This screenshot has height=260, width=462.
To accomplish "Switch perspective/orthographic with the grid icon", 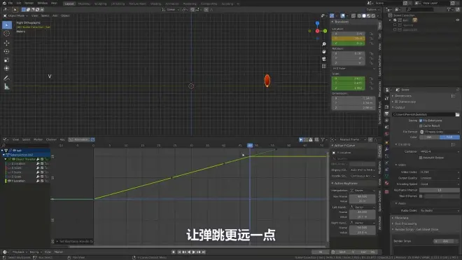I will pyautogui.click(x=324, y=66).
